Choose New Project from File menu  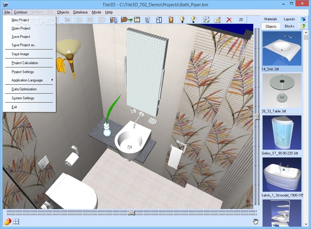click(29, 20)
